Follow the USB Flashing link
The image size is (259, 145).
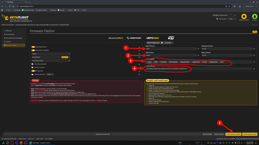click(181, 92)
